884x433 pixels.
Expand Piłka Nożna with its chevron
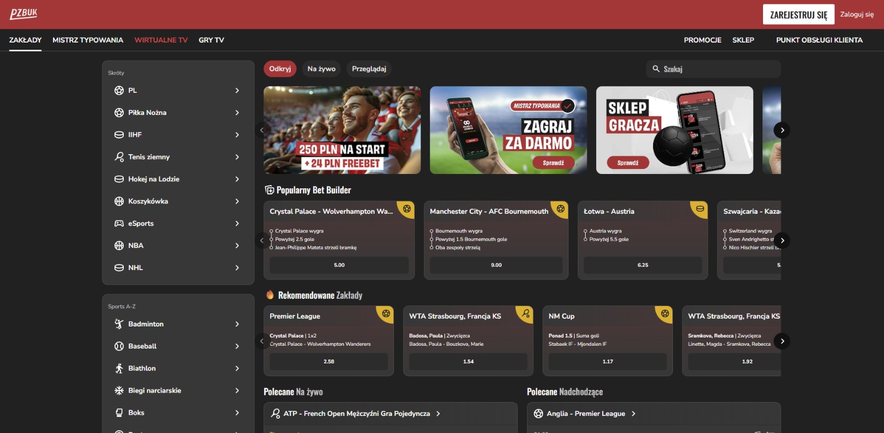click(237, 113)
